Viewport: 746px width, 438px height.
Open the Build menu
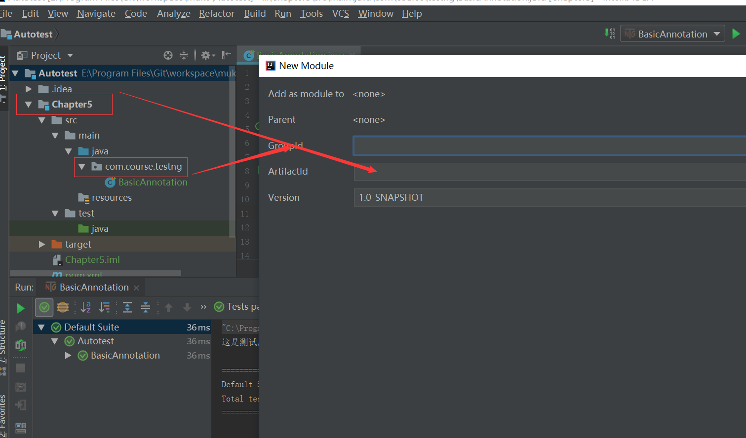255,13
